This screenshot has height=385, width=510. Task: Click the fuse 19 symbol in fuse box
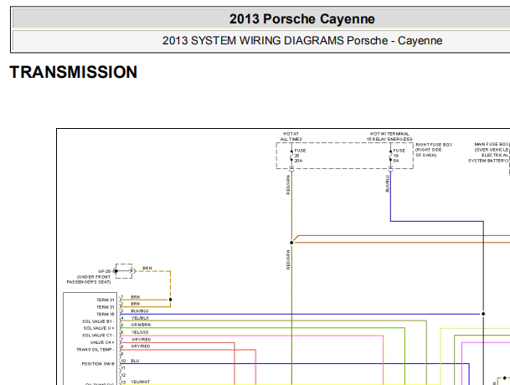click(x=390, y=156)
